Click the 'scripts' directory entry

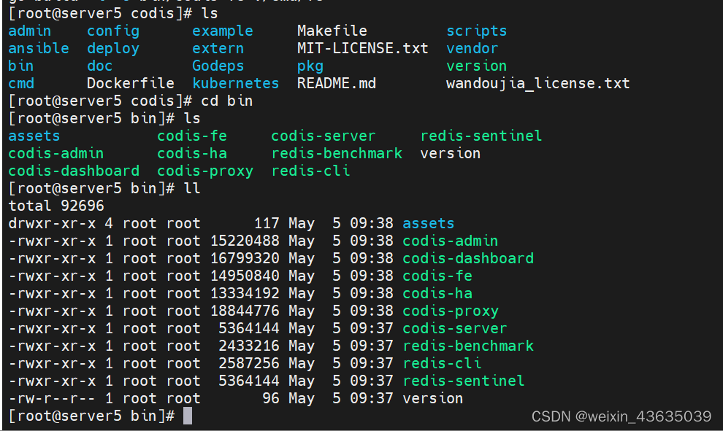pyautogui.click(x=476, y=31)
